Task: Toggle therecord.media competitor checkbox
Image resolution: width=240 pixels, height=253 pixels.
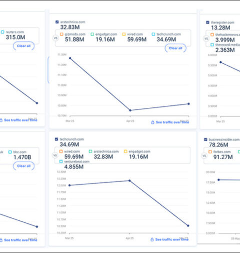Action: click(x=212, y=45)
